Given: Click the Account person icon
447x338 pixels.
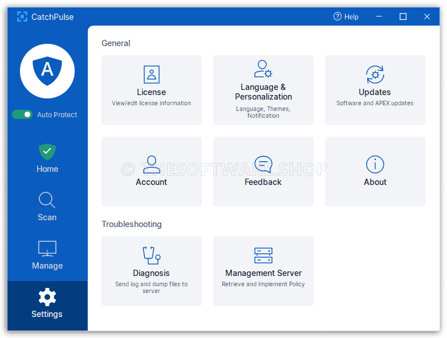Looking at the screenshot, I should click(x=152, y=164).
